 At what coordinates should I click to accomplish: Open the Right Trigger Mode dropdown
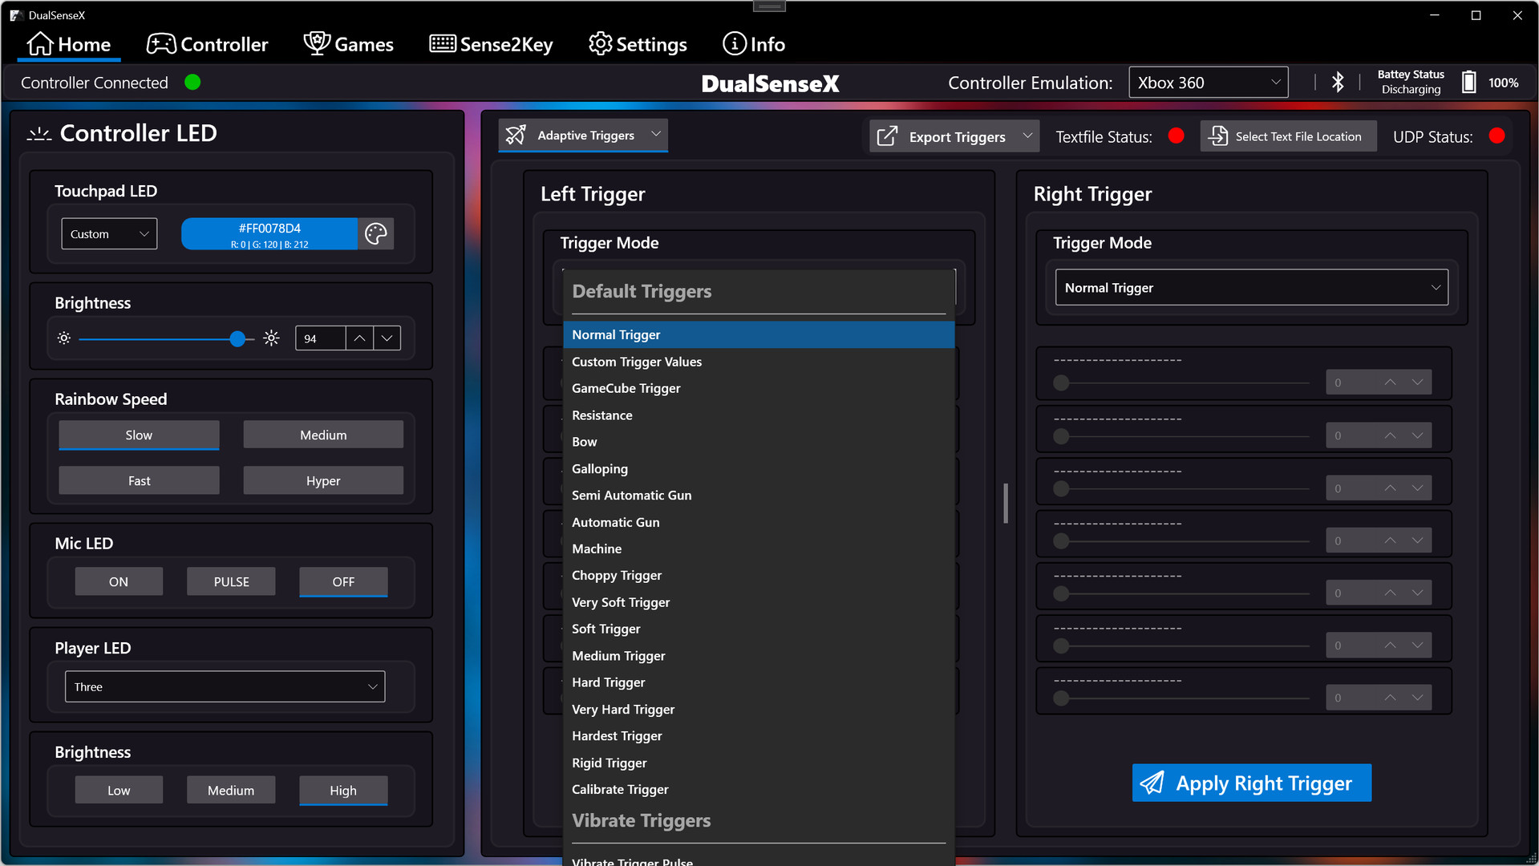(1251, 288)
